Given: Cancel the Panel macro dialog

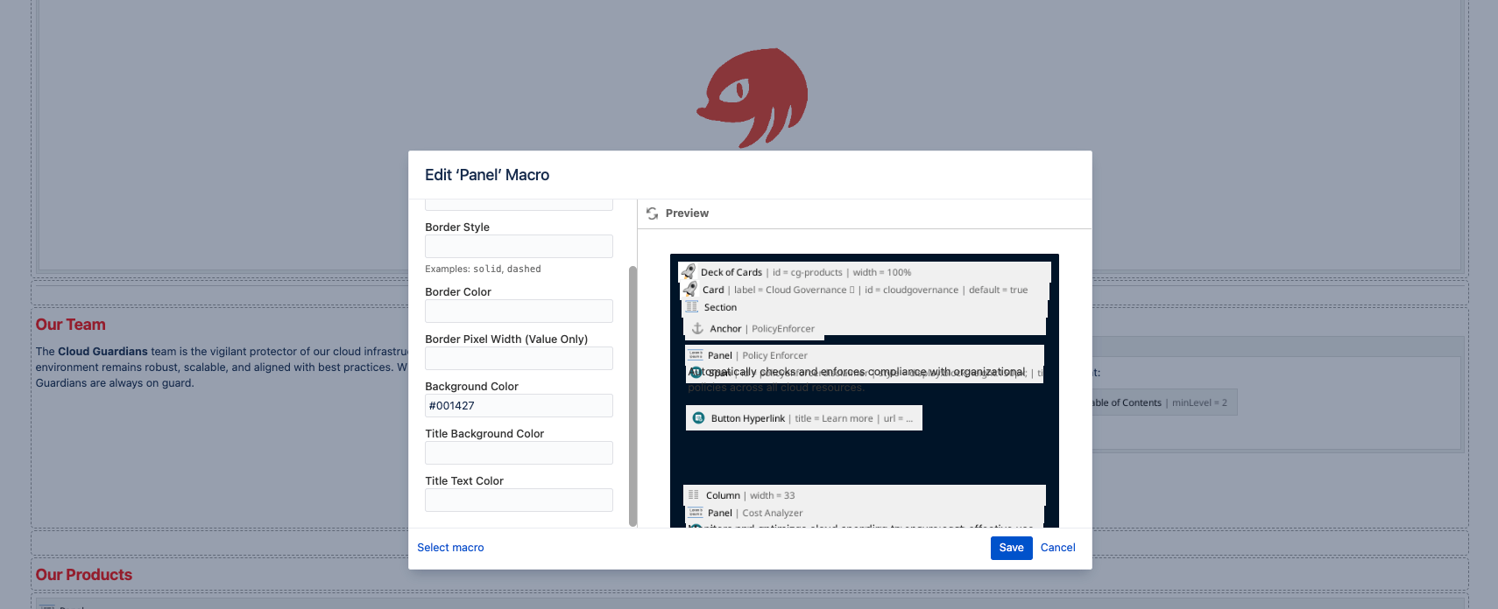Looking at the screenshot, I should pyautogui.click(x=1057, y=548).
